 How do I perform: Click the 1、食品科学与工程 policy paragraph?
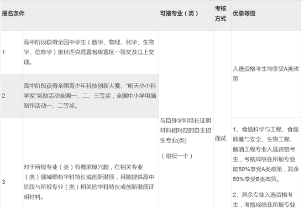[266, 154]
